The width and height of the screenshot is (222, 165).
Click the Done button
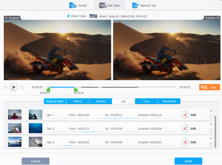[x=188, y=161]
